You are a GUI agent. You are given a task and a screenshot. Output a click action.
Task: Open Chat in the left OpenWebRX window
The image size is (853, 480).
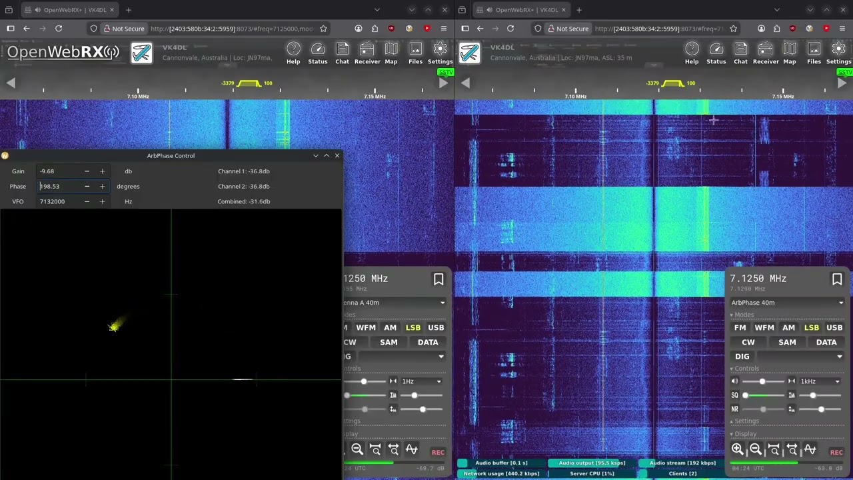coord(342,53)
